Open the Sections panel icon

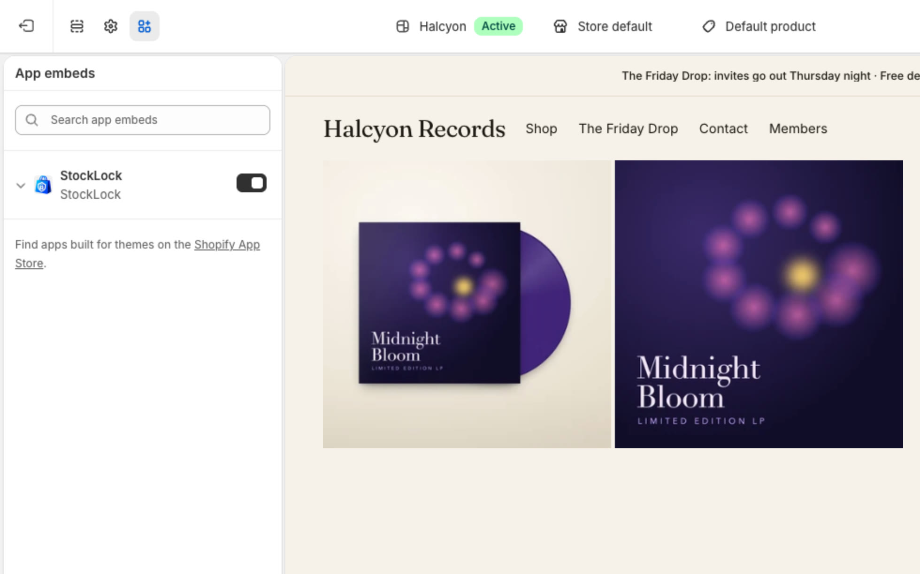(x=77, y=26)
